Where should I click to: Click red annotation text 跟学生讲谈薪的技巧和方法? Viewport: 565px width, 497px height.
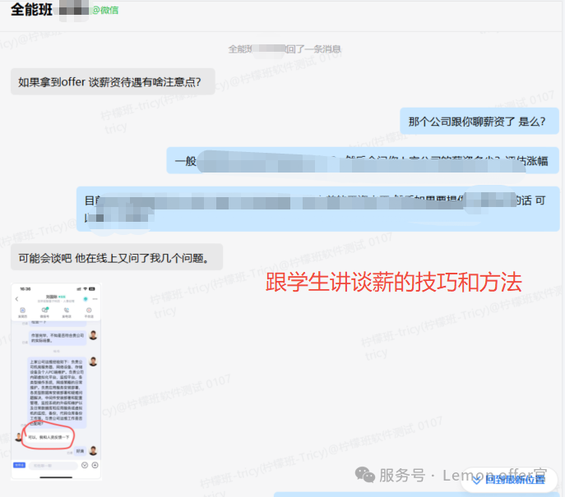coord(394,283)
